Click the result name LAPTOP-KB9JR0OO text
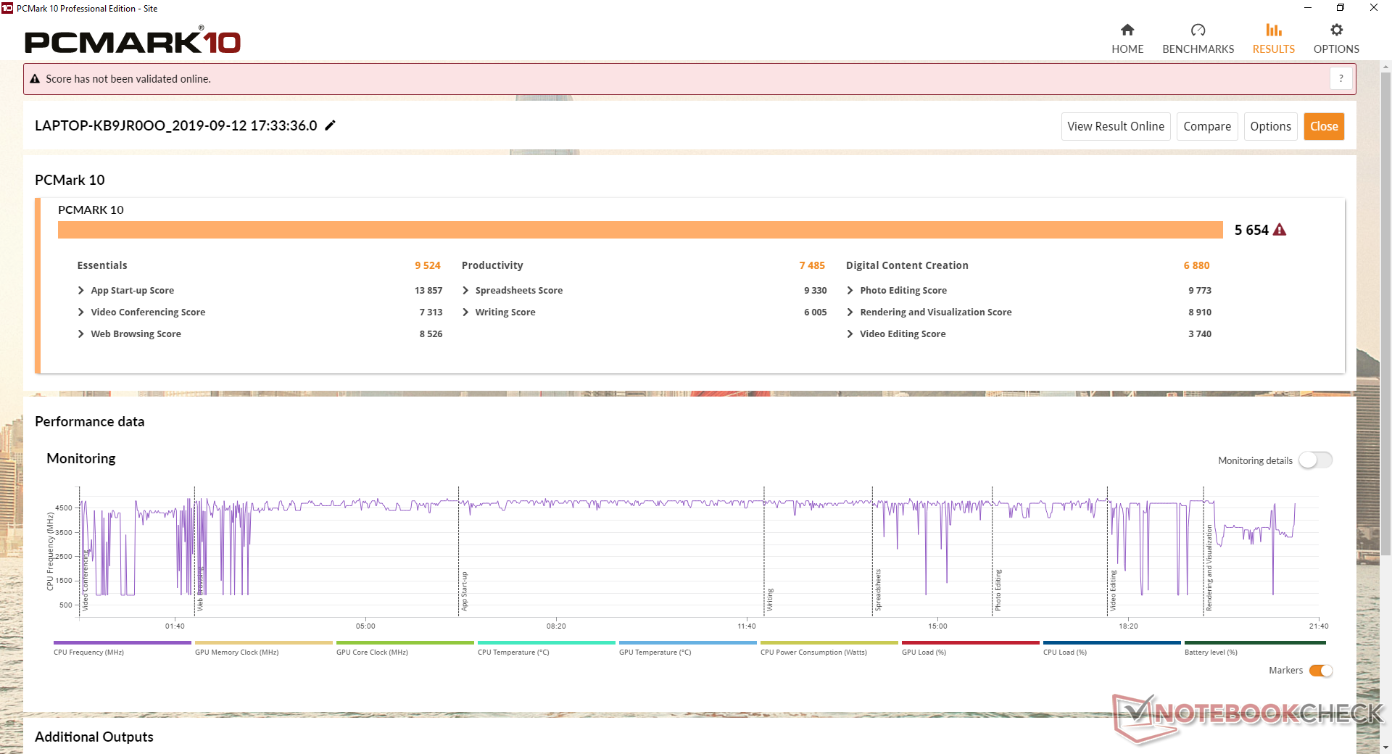Image resolution: width=1392 pixels, height=754 pixels. tap(176, 125)
